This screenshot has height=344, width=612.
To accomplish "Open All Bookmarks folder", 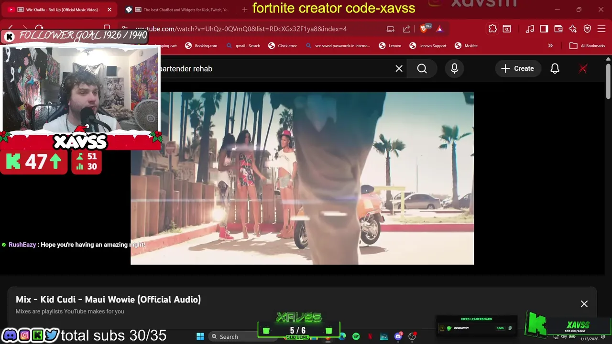I will (587, 46).
